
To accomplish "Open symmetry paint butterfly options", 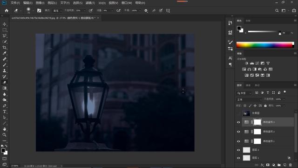I will tap(168, 11).
